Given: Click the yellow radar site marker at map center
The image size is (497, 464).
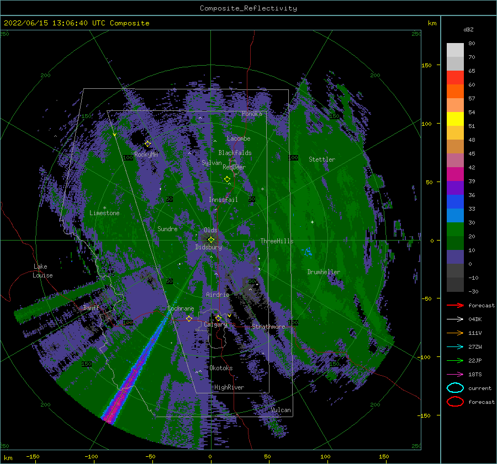Looking at the screenshot, I should coord(211,240).
